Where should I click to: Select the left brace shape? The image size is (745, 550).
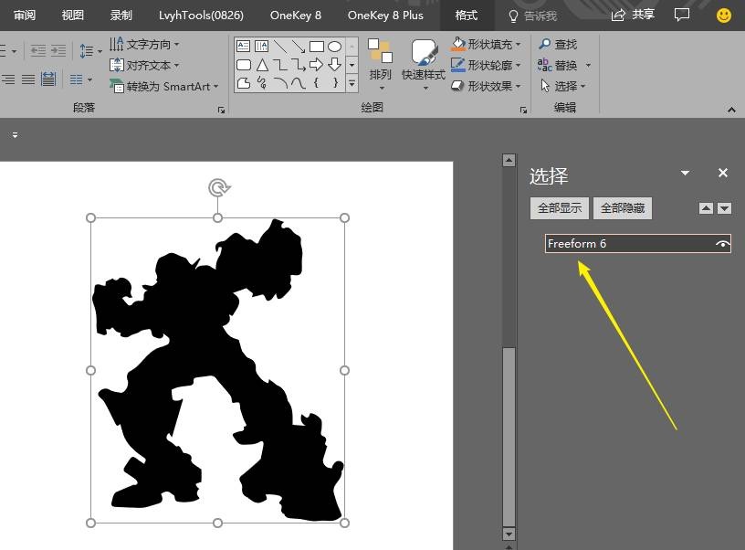click(x=316, y=83)
